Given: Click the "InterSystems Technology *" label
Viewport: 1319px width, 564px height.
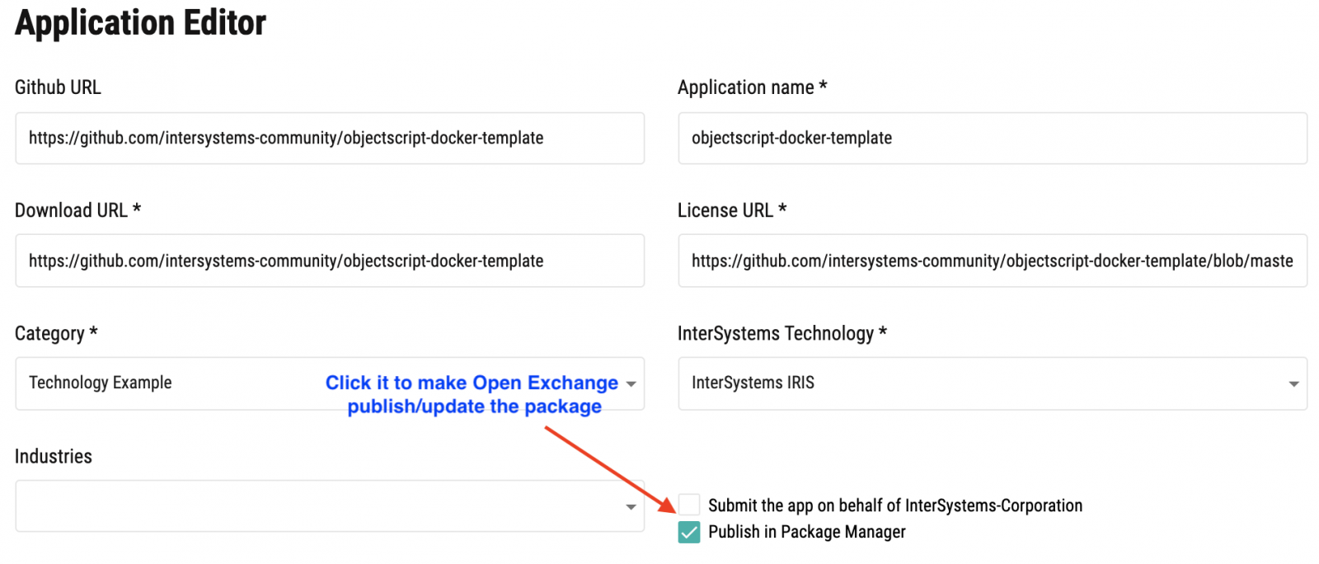Looking at the screenshot, I should [782, 333].
